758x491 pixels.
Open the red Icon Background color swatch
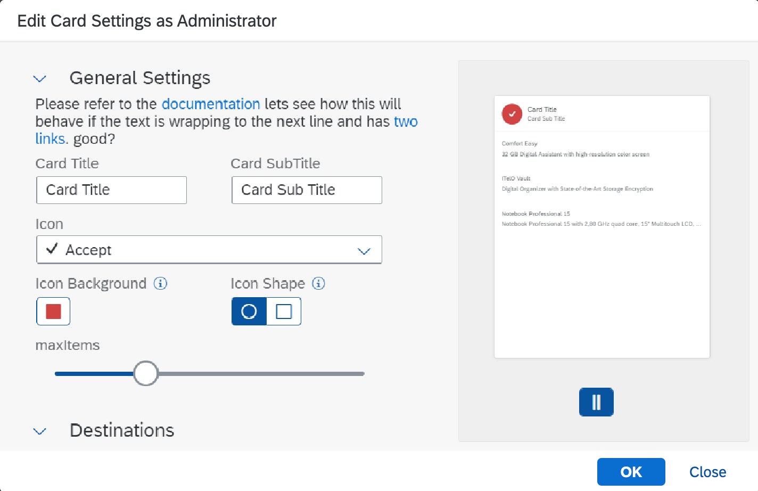coord(53,311)
